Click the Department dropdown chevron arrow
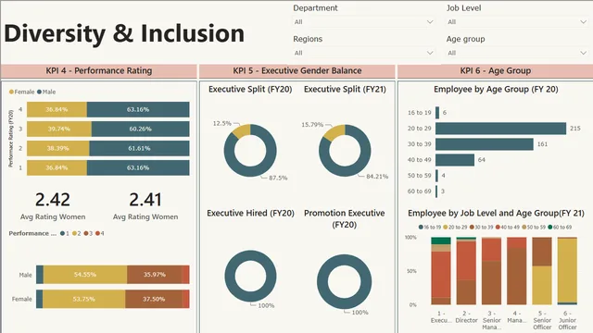This screenshot has height=333, width=593. [430, 22]
